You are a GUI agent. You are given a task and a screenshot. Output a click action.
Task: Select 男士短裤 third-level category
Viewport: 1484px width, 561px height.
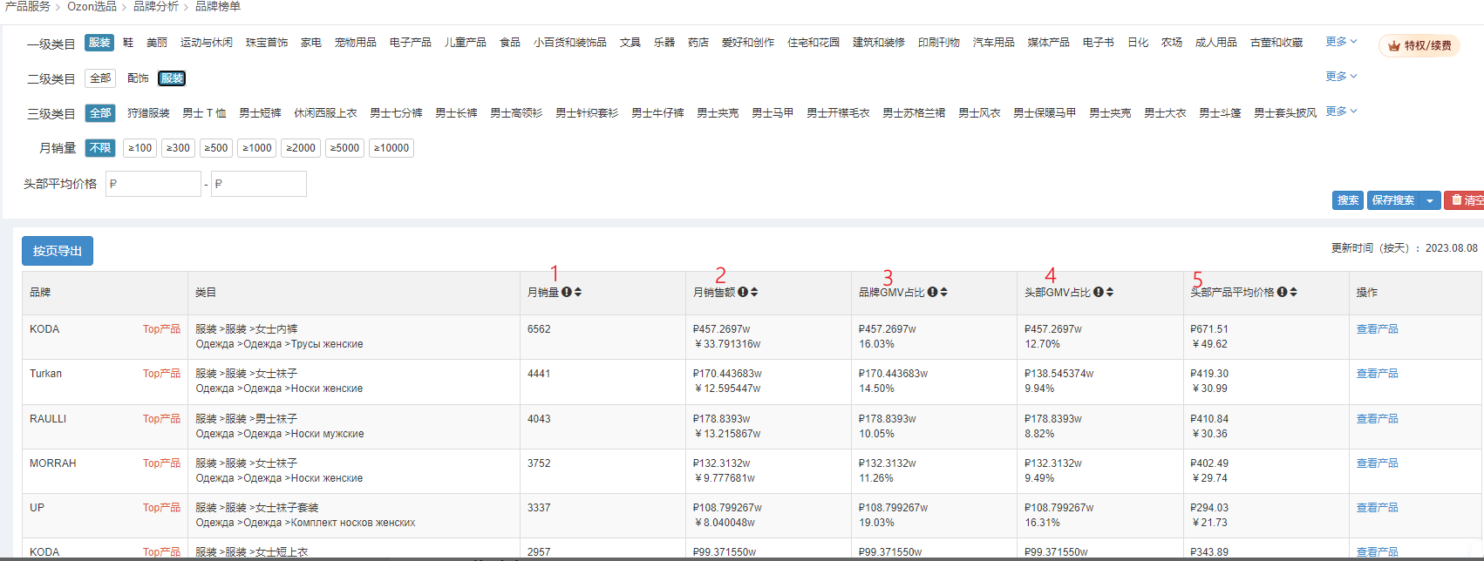(x=260, y=113)
